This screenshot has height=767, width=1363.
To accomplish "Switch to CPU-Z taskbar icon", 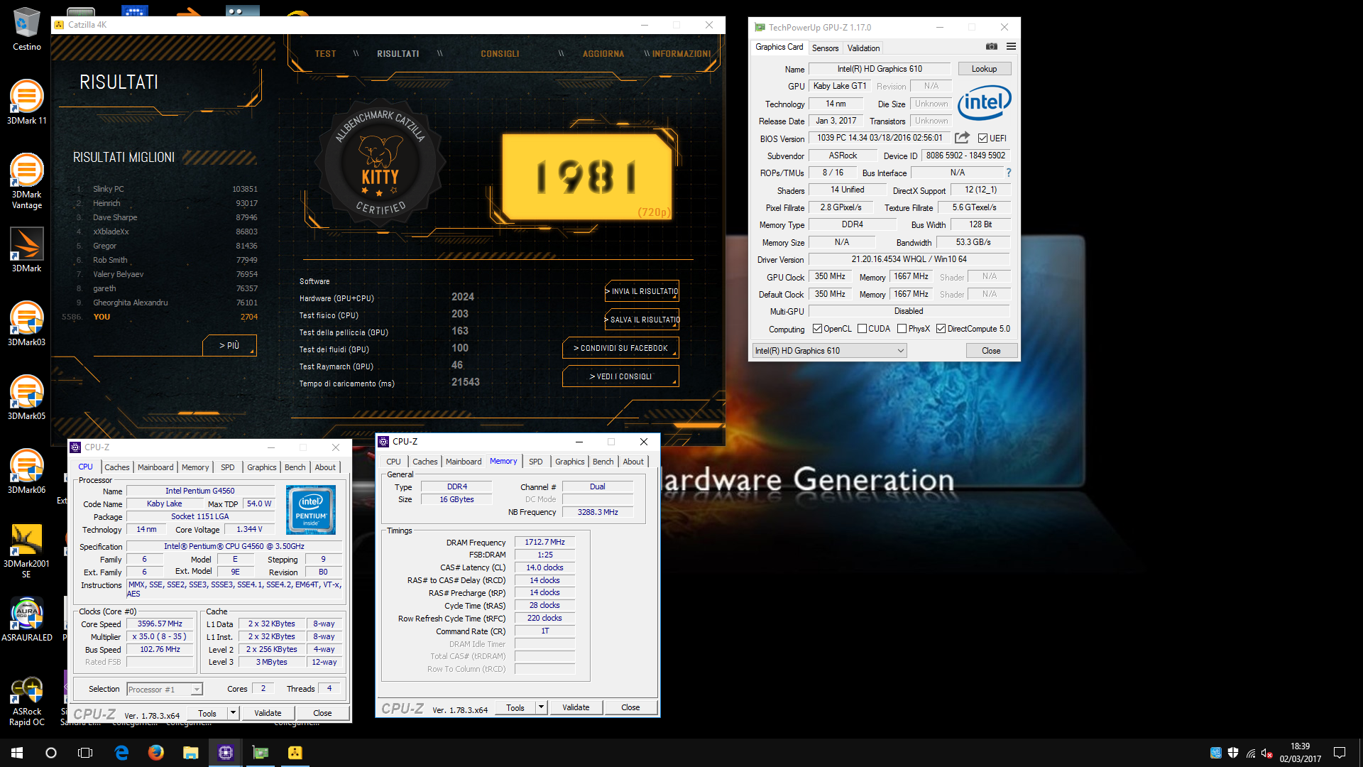I will 226,753.
